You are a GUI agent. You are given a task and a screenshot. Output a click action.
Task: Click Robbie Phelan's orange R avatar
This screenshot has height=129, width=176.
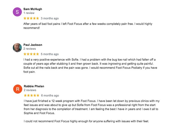click(x=18, y=89)
